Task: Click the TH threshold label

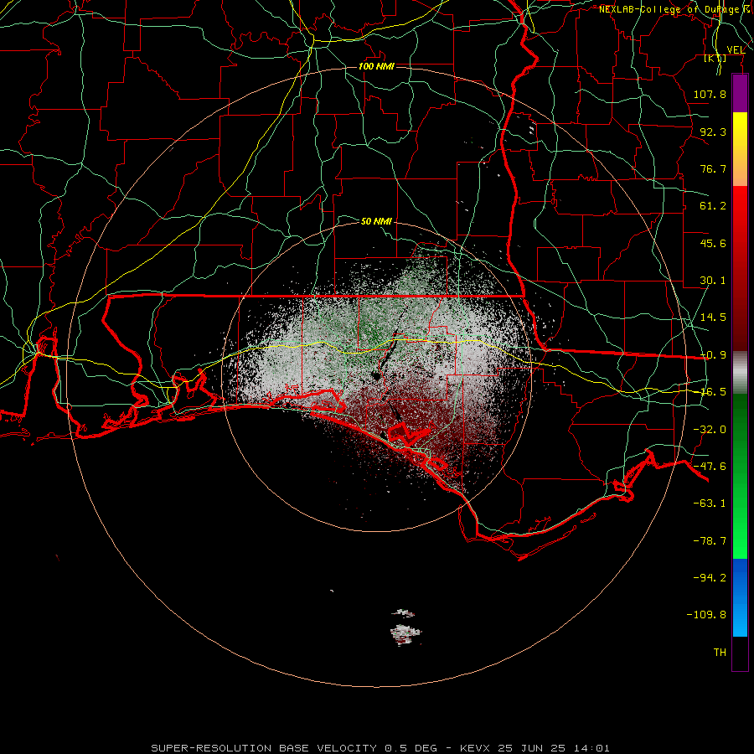Action: [720, 653]
